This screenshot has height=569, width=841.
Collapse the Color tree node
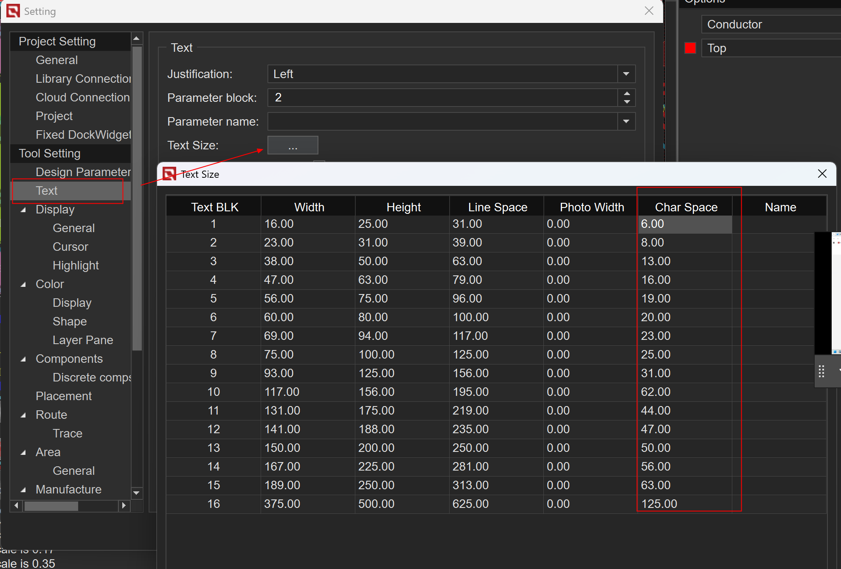[x=23, y=284]
